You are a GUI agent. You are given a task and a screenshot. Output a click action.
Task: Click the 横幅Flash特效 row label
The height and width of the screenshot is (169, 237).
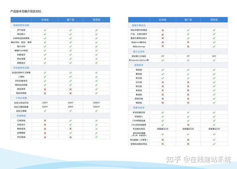click(21, 50)
